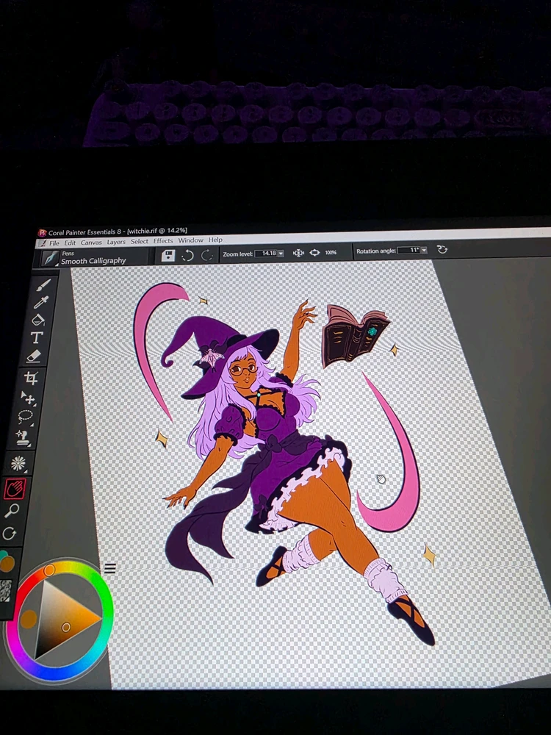Select the Crop tool

[32, 378]
